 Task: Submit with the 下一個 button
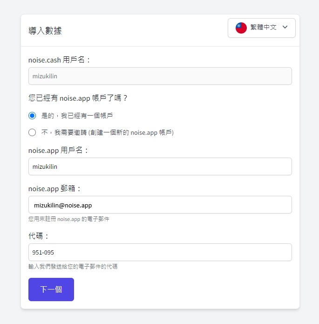(51, 290)
